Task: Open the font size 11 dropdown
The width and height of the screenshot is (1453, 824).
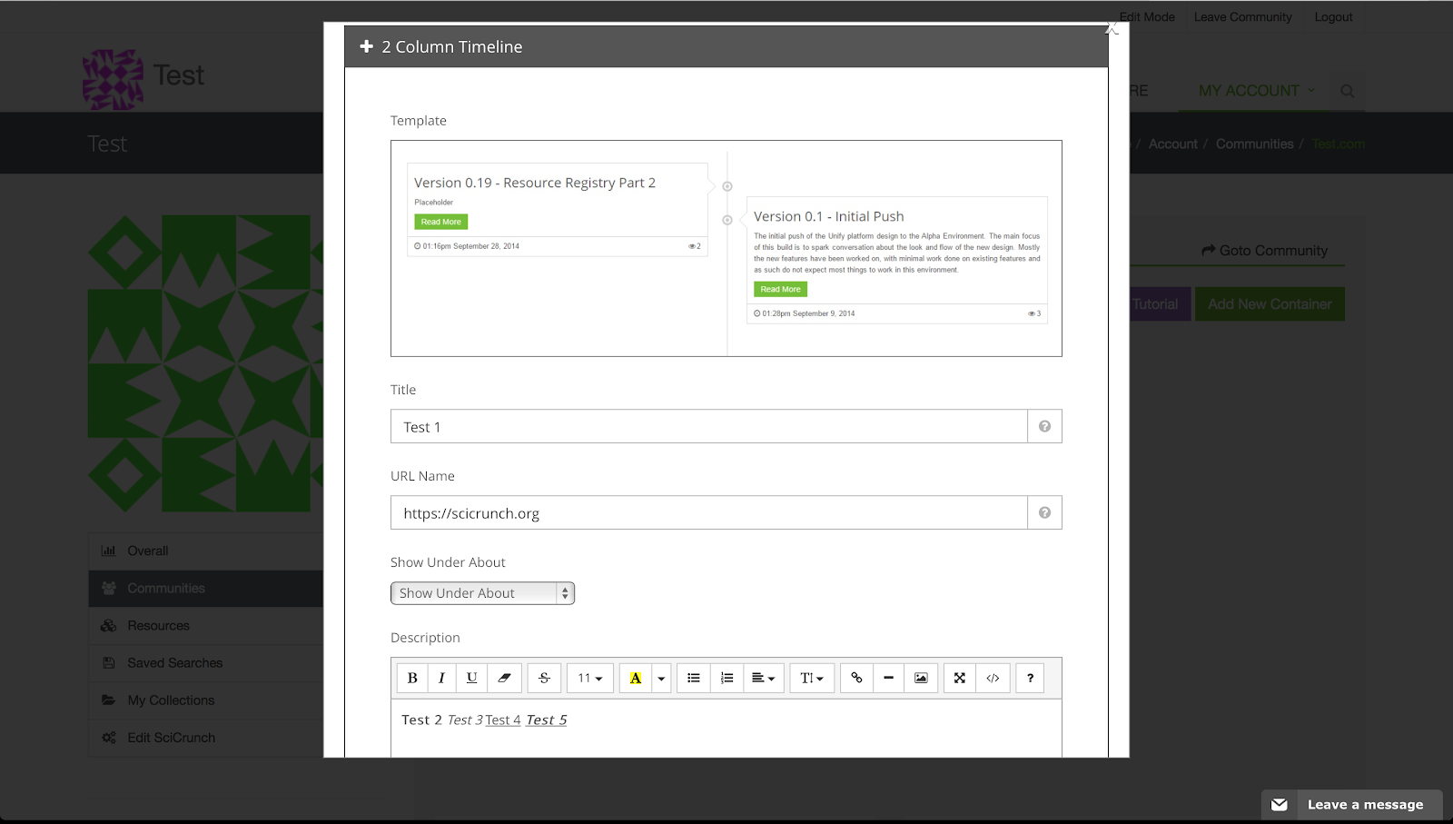Action: coord(590,678)
